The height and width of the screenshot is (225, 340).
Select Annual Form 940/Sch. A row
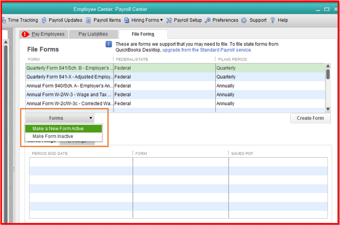175,86
